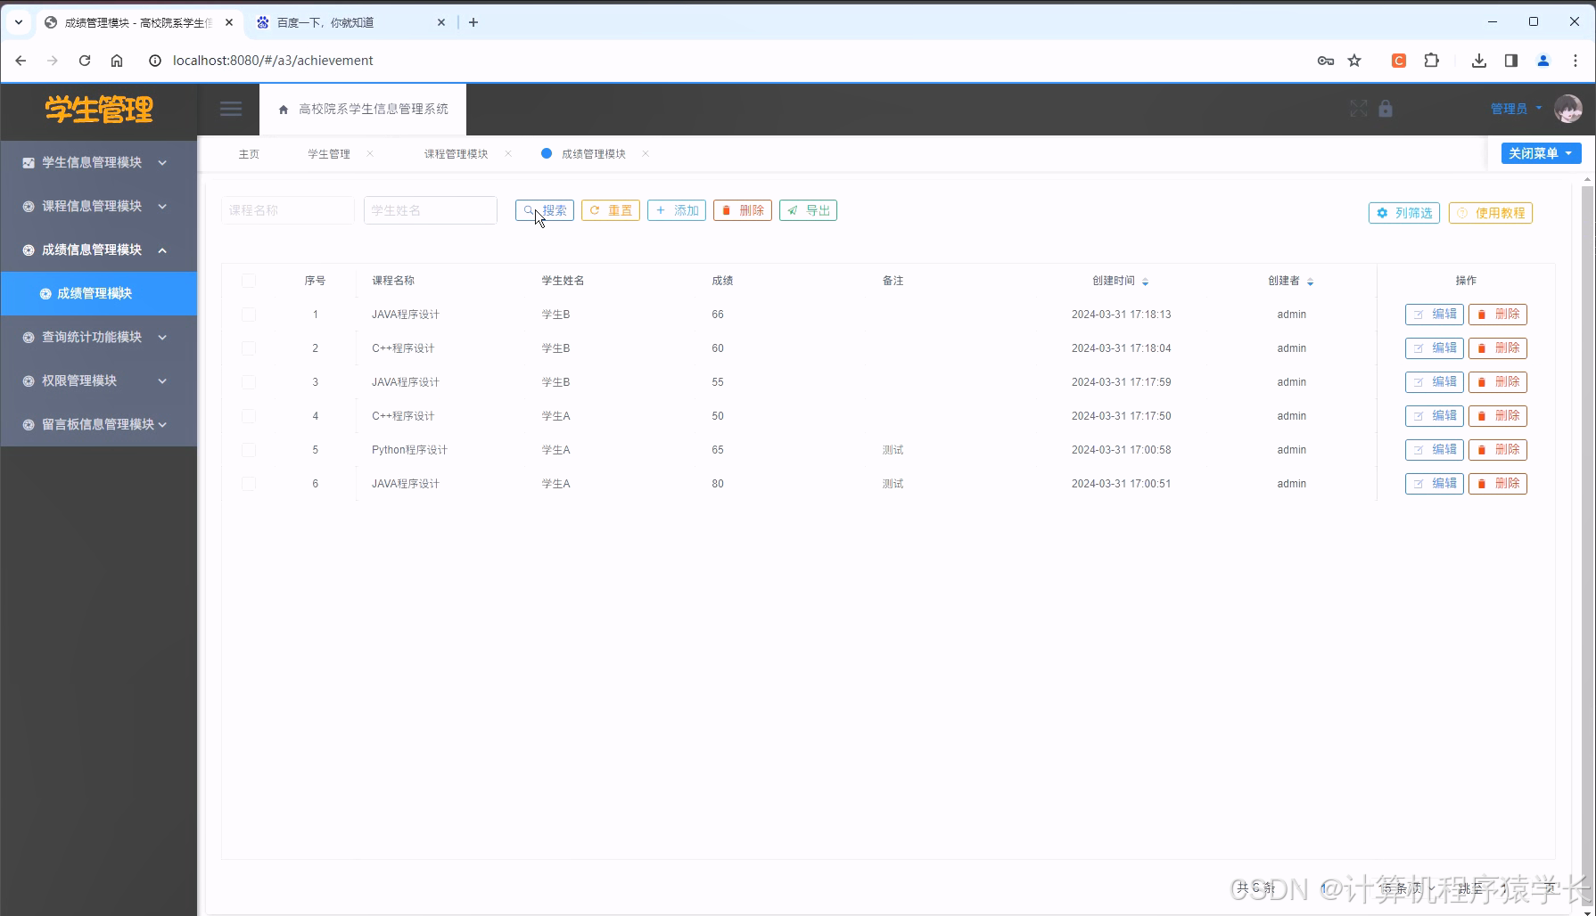1596x916 pixels.
Task: Click the 重置 reset button
Action: point(611,210)
